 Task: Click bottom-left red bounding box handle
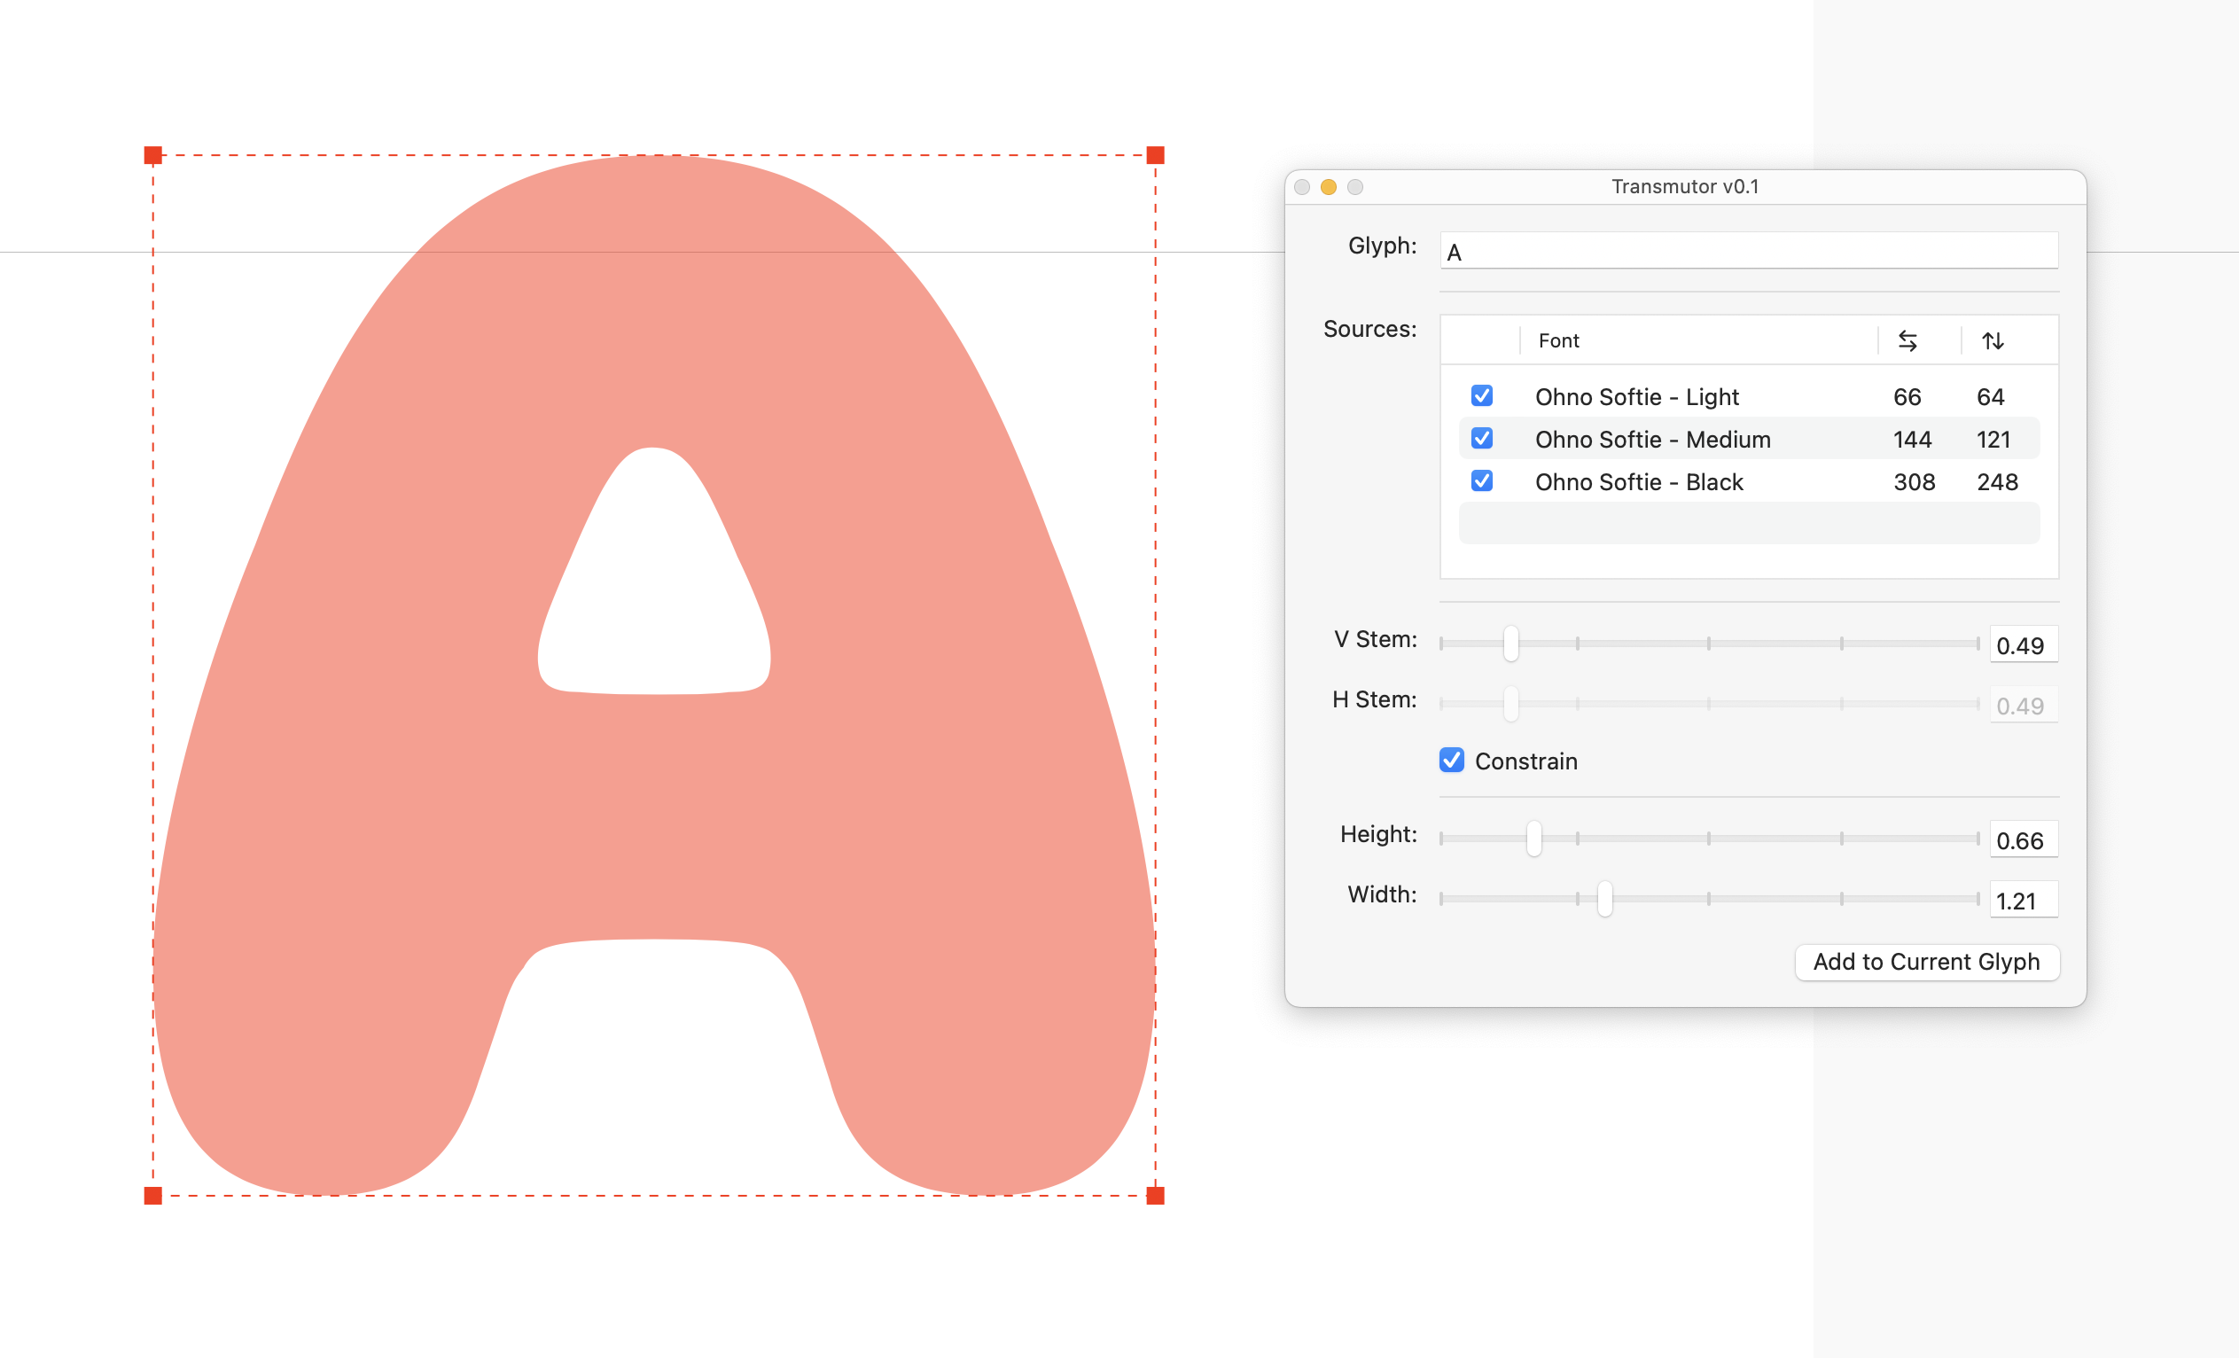click(152, 1195)
